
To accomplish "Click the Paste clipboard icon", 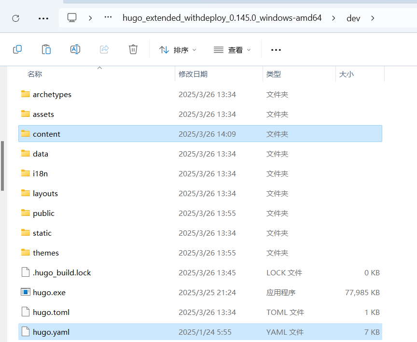I will (x=46, y=49).
